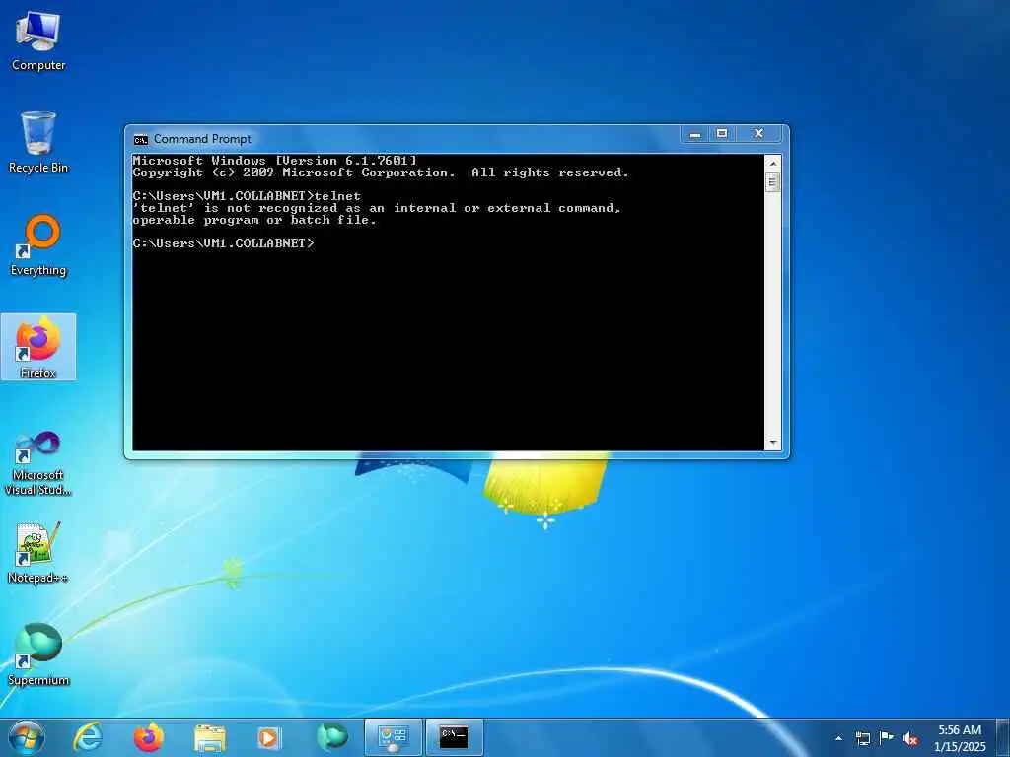Click the last C:\Users\VM1.COLLABNET> prompt
This screenshot has height=757, width=1010.
[x=224, y=243]
